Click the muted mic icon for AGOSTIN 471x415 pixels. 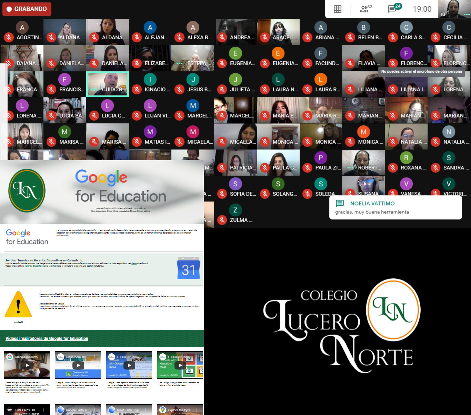coord(9,37)
